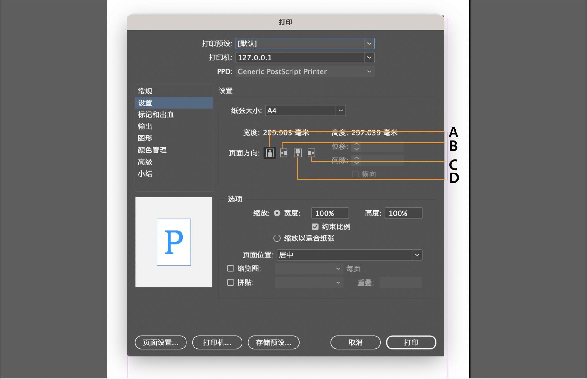Select the 缩放以适合纸张 radio button
This screenshot has height=379, width=587.
tap(277, 238)
